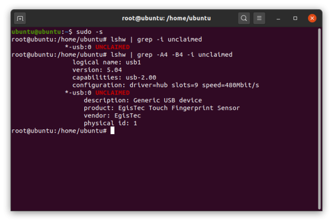Screen dimensions: 333x223
Task: Click the EgisTec Touch Fingerprint Sensor product line
Action: point(161,108)
